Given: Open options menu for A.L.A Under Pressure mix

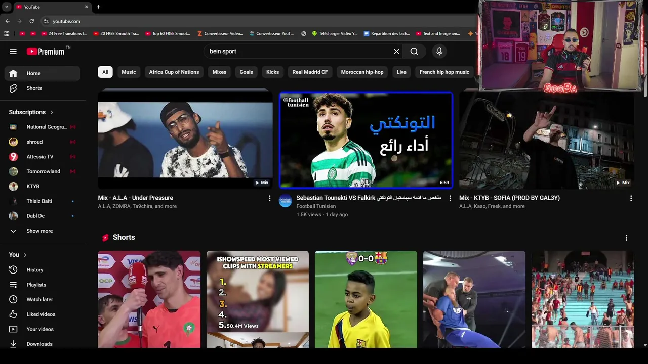Looking at the screenshot, I should click(x=269, y=198).
